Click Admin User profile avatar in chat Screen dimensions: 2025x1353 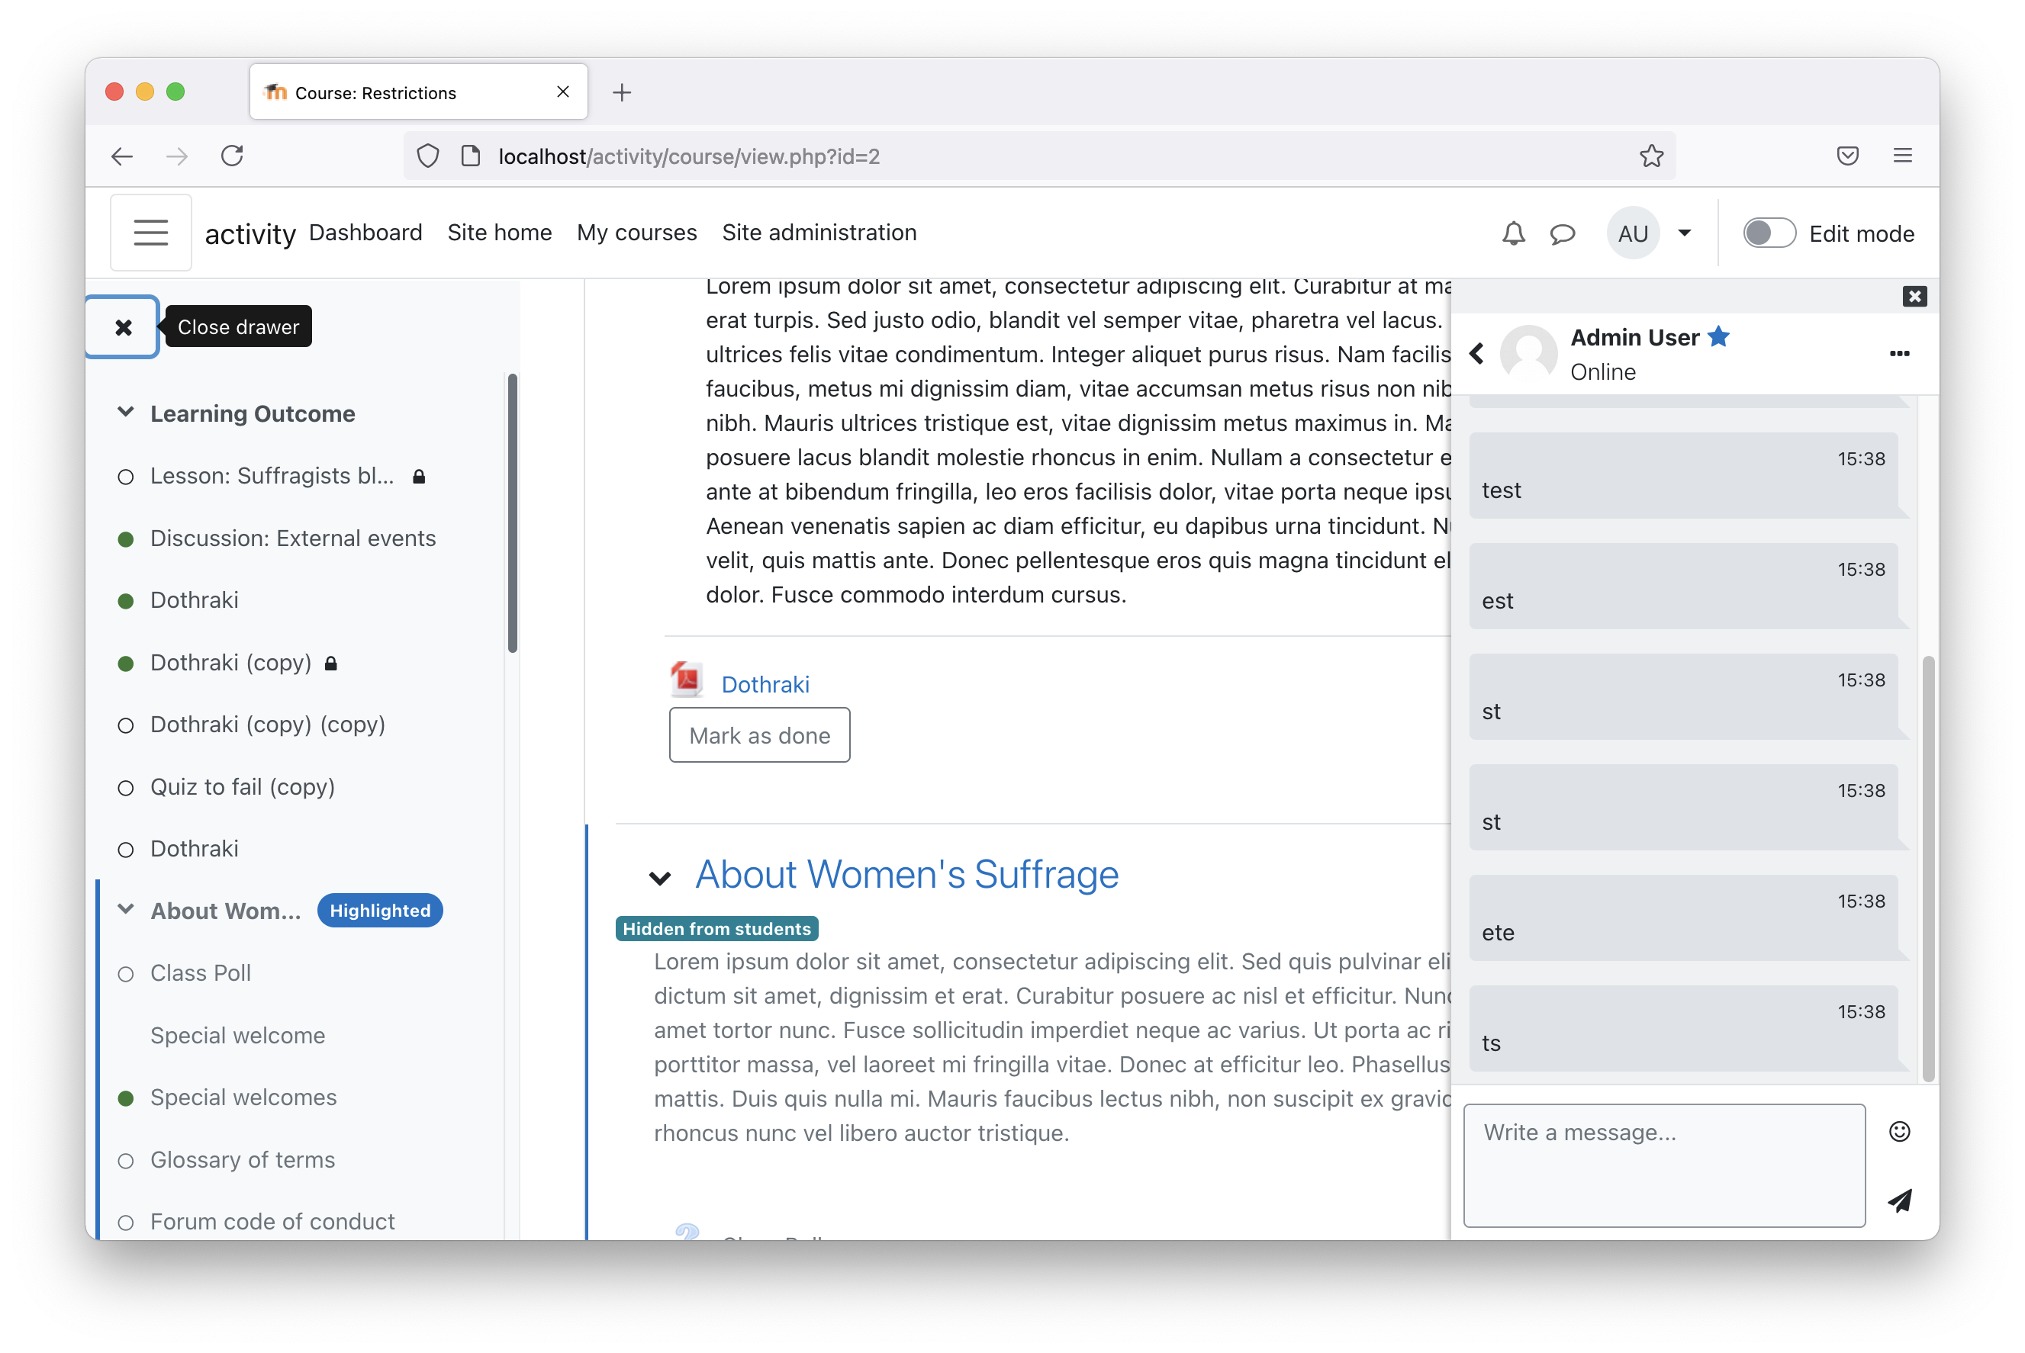coord(1528,354)
